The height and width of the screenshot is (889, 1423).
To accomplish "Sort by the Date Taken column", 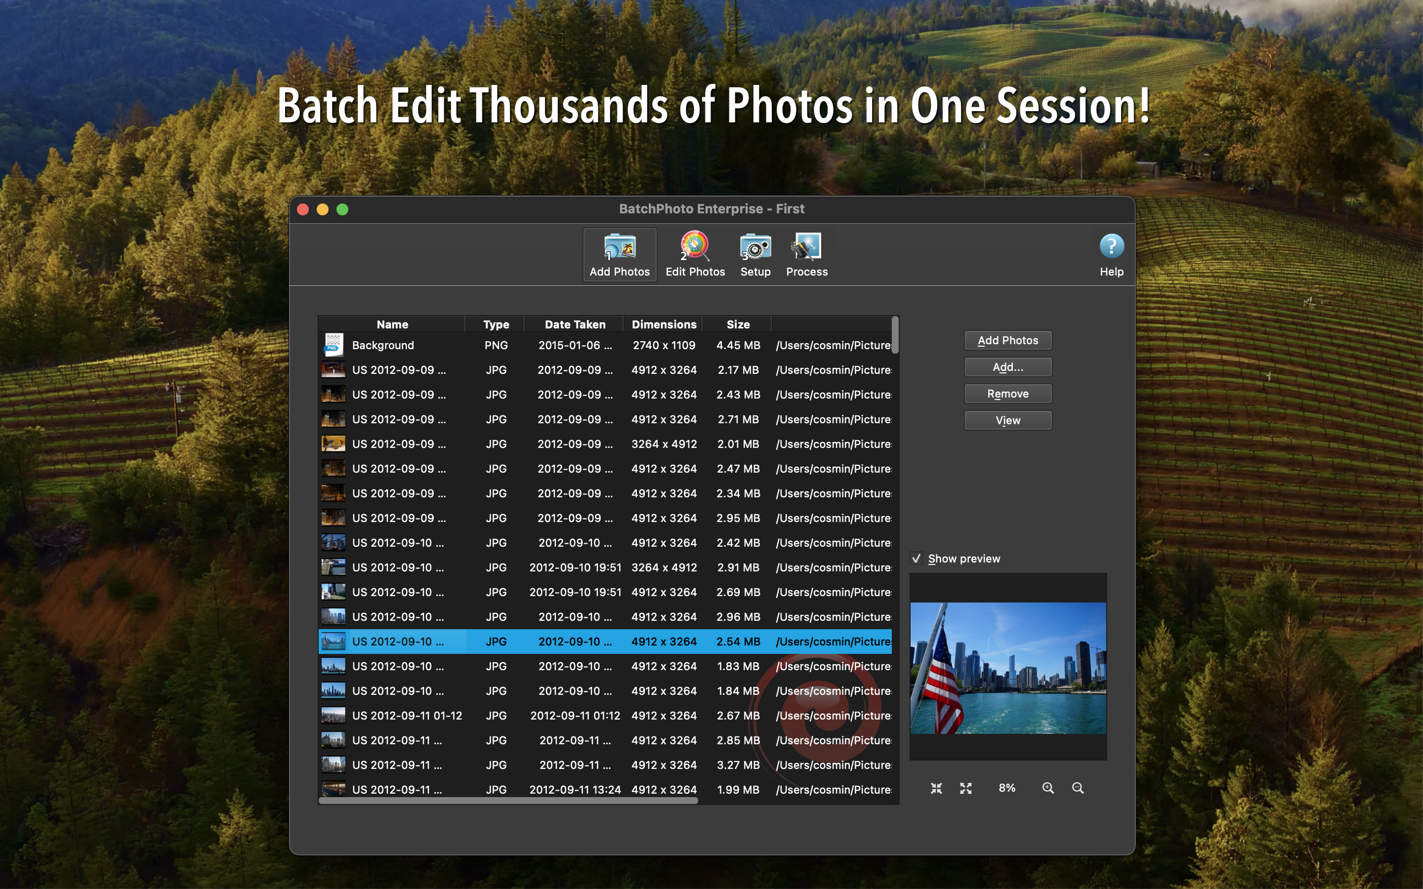I will click(574, 324).
